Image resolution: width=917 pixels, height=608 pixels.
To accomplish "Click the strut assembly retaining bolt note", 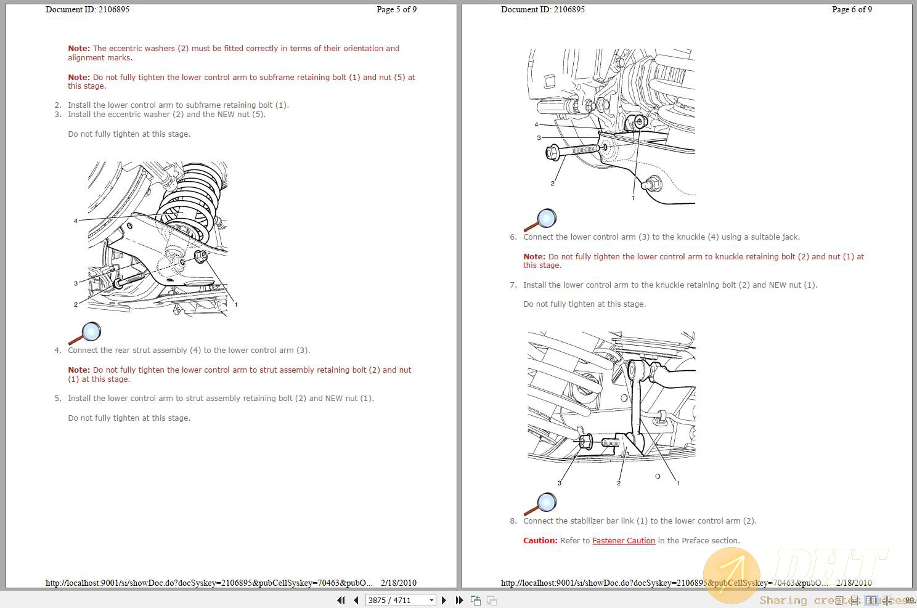I will coord(239,375).
